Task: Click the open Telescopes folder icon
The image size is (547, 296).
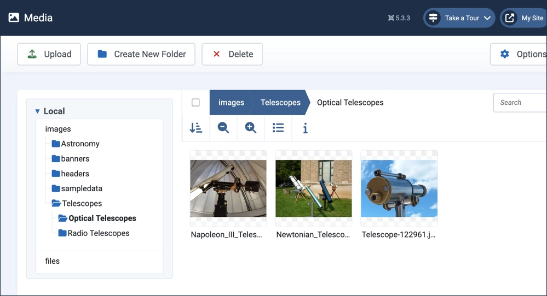Action: pos(56,203)
